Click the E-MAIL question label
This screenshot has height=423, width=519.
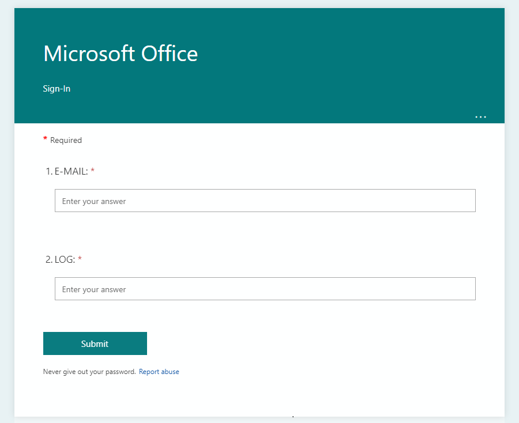click(71, 171)
